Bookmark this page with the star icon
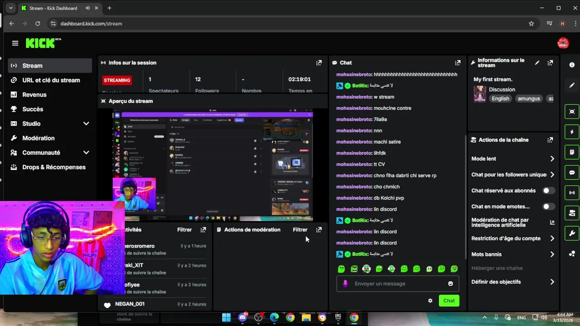 point(532,24)
